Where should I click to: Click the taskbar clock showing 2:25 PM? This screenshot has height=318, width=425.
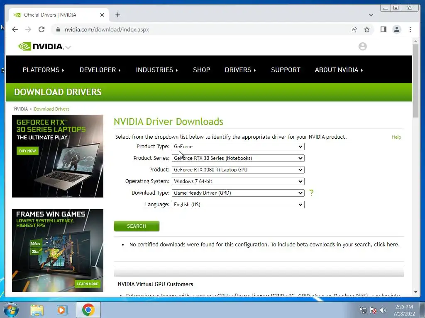404,310
